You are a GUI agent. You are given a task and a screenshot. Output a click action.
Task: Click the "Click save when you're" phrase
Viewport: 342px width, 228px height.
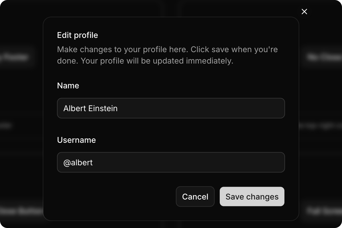(234, 50)
